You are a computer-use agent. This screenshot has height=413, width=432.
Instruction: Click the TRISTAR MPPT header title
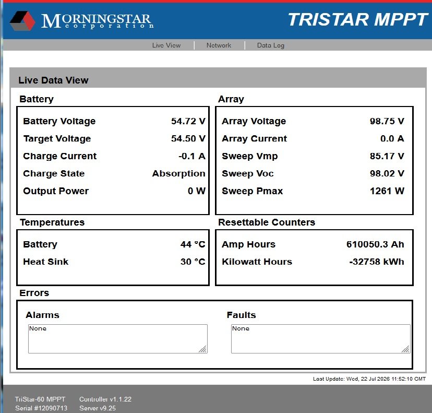(x=357, y=19)
